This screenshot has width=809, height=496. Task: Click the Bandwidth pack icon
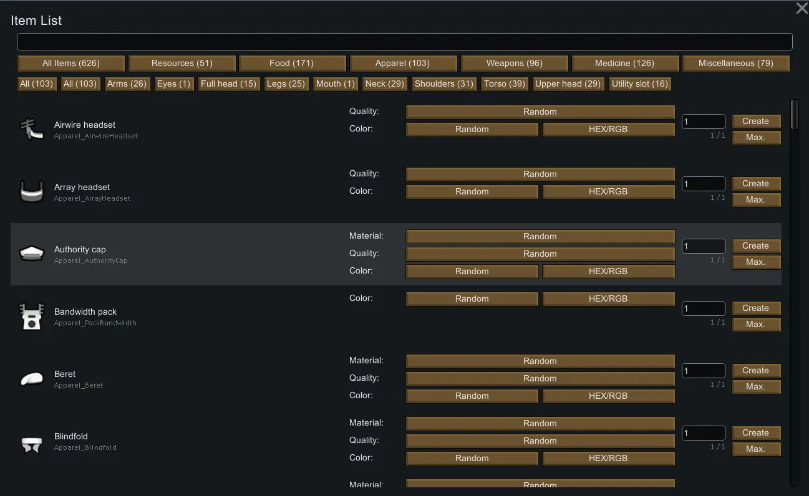[x=31, y=317]
